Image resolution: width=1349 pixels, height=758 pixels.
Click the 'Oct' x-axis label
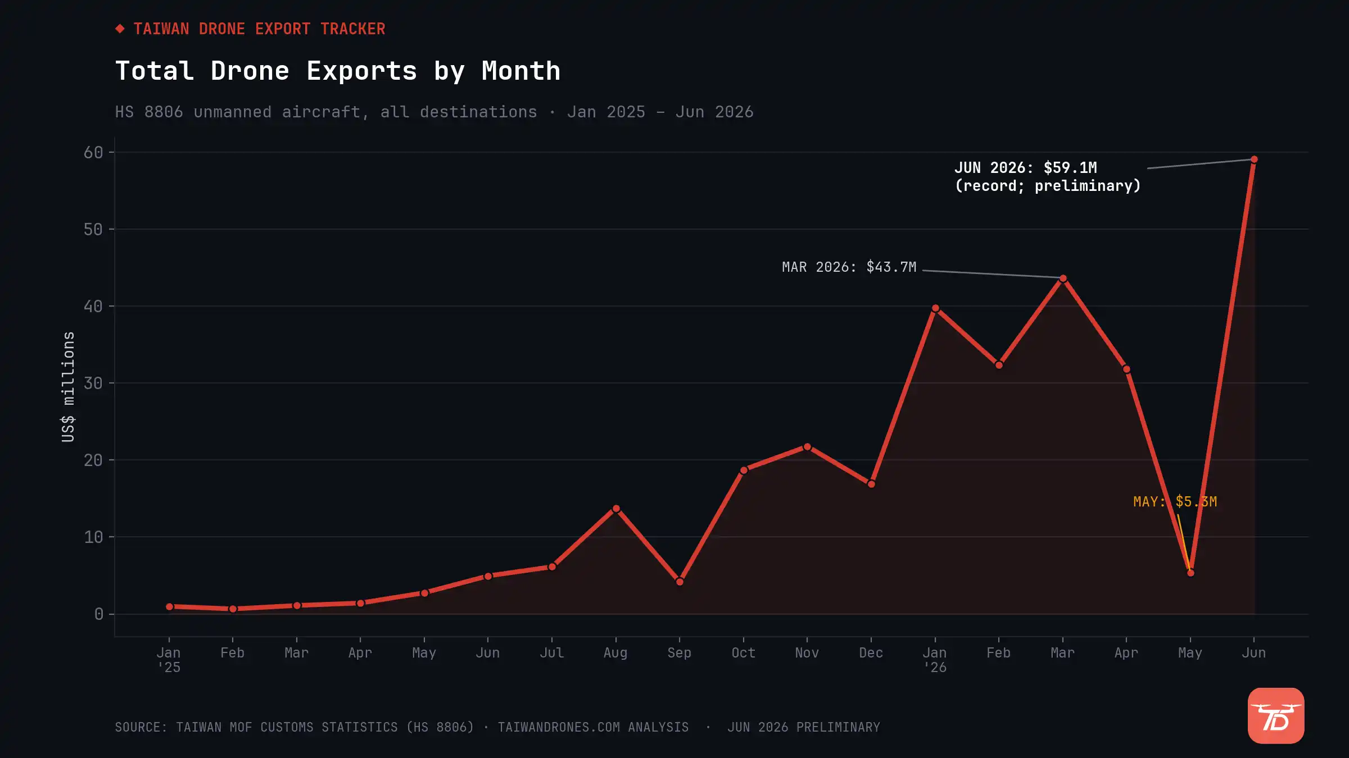[x=743, y=652]
